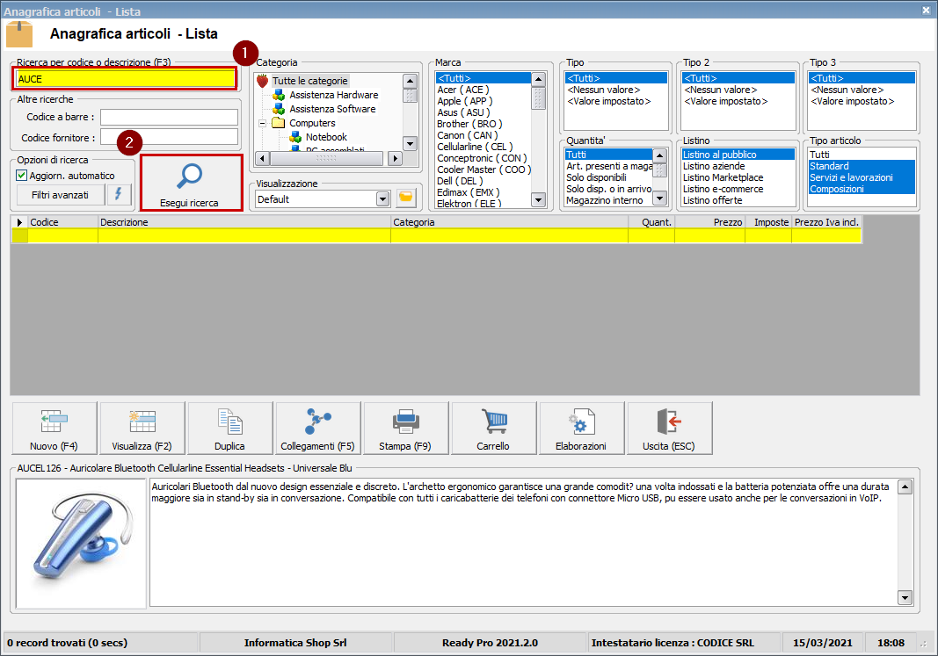Run the search with Esegui ricerca
Viewport: 938px width, 656px height.
pos(191,182)
